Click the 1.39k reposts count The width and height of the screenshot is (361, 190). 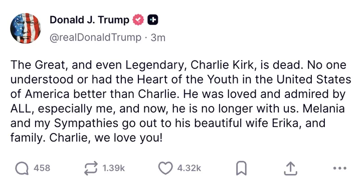(x=113, y=168)
